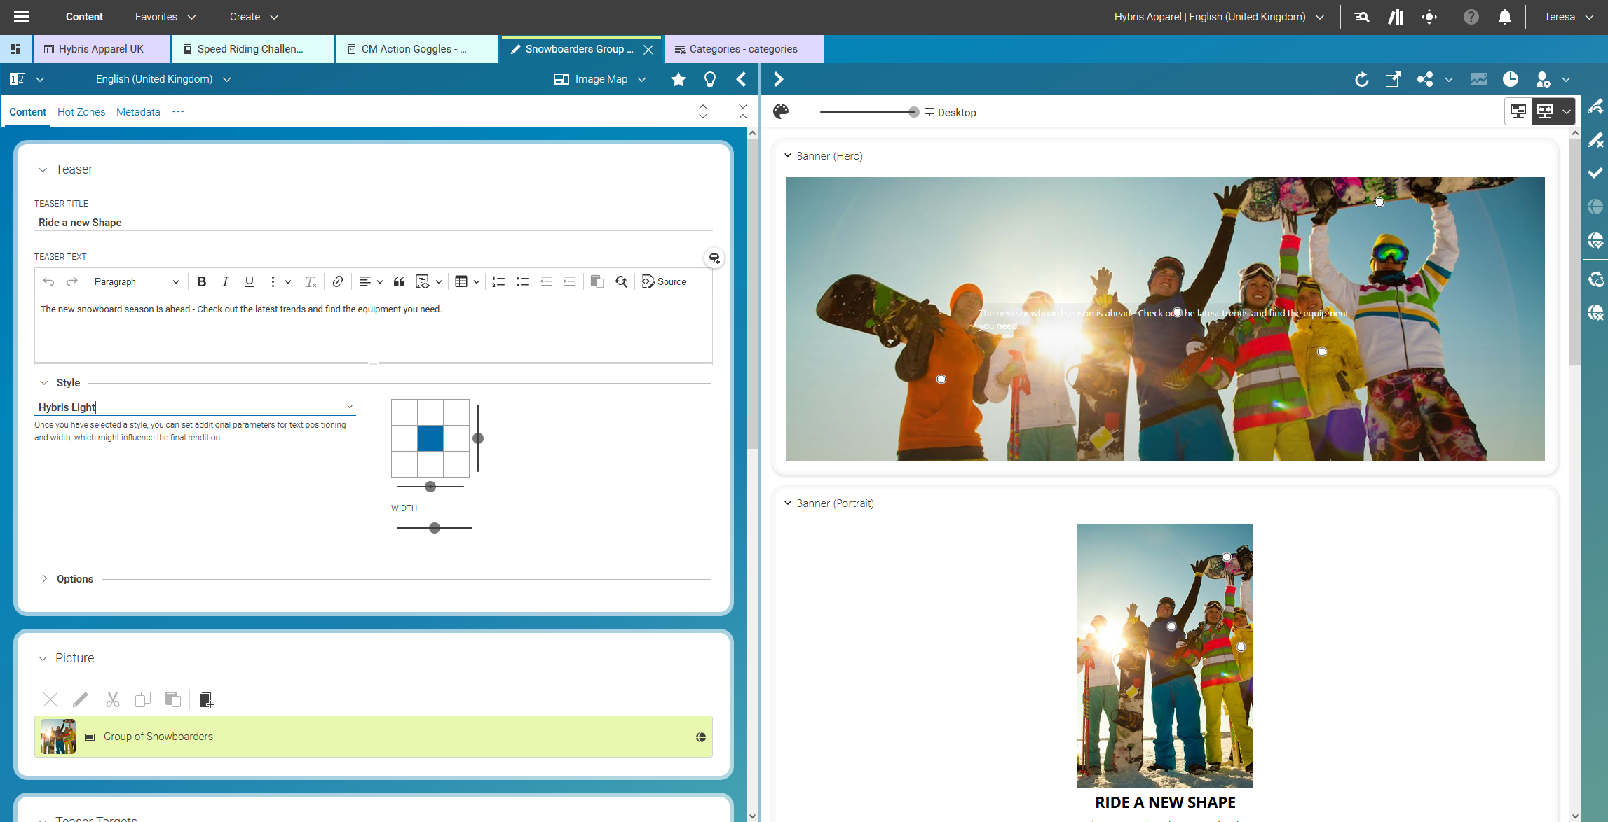Reload the preview with refresh icon
This screenshot has height=822, width=1608.
point(1361,79)
